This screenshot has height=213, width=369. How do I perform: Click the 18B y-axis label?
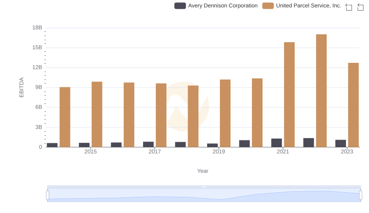37,28
